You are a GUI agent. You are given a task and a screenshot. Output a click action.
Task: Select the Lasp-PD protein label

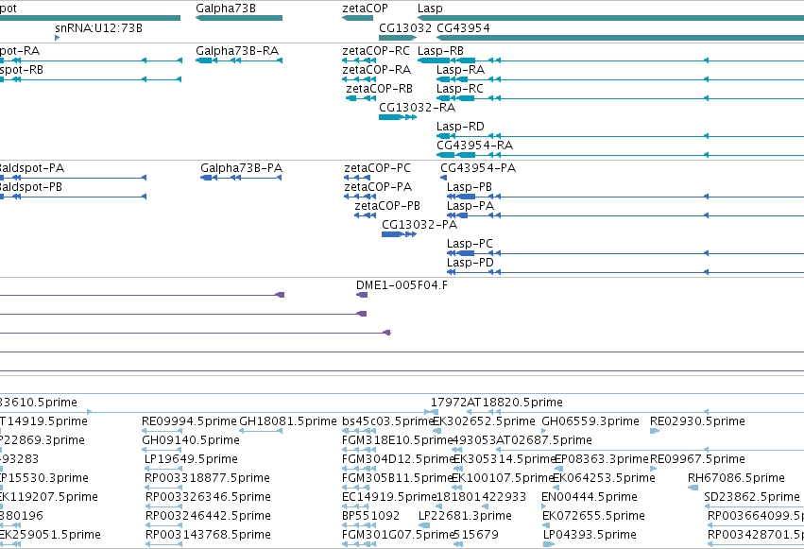tap(470, 263)
